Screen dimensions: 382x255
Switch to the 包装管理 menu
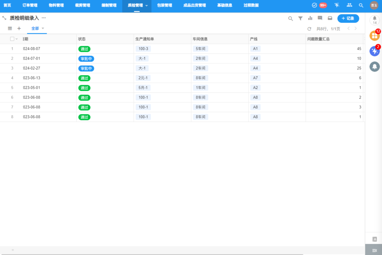click(164, 5)
